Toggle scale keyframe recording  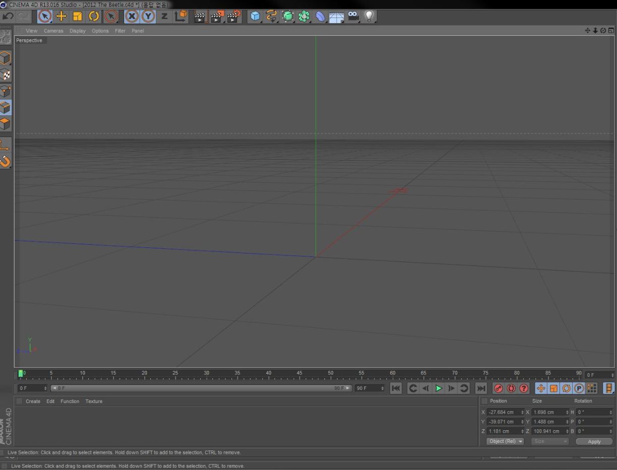click(x=553, y=388)
